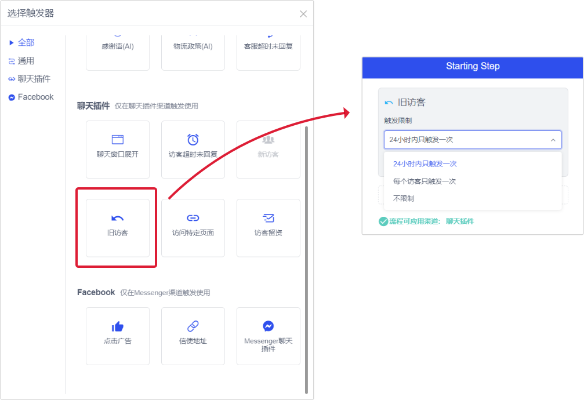
Task: Select the 不限制 option
Action: [404, 198]
